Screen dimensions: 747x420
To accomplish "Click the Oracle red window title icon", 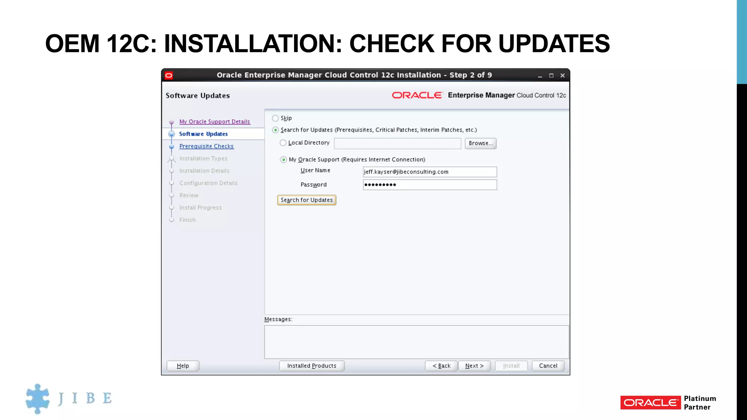I will [169, 75].
